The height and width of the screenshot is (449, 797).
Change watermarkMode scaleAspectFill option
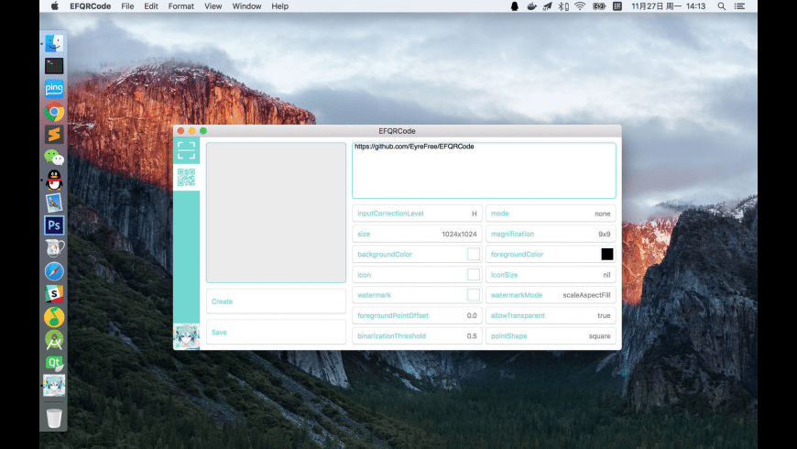[x=551, y=295]
